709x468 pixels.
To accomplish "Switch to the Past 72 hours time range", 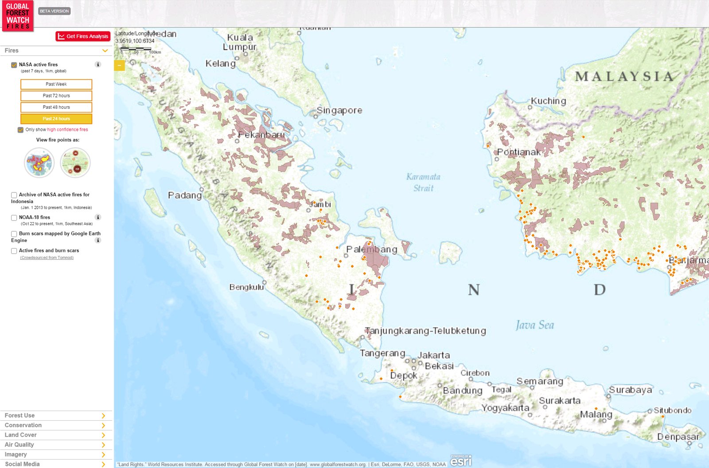I will (x=56, y=96).
